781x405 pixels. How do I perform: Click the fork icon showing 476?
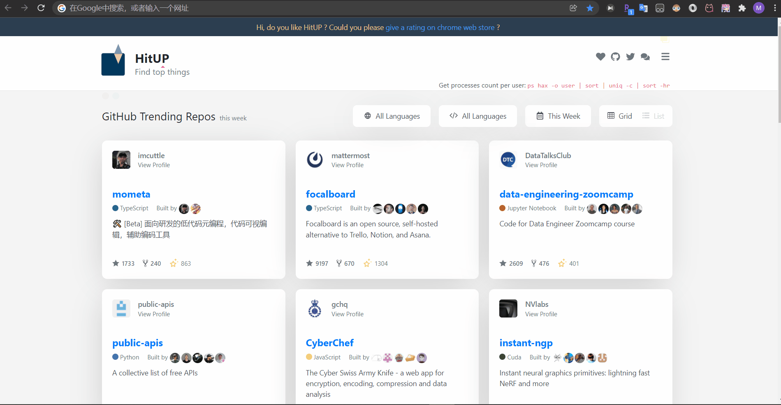[x=533, y=263]
